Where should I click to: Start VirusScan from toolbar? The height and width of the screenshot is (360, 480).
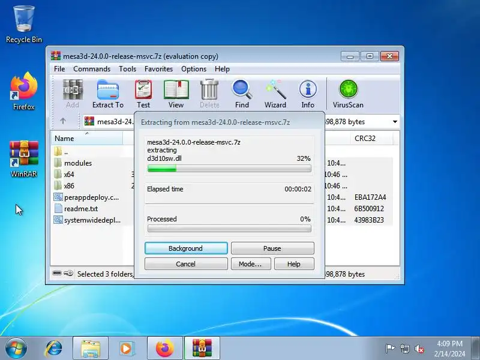pos(348,94)
